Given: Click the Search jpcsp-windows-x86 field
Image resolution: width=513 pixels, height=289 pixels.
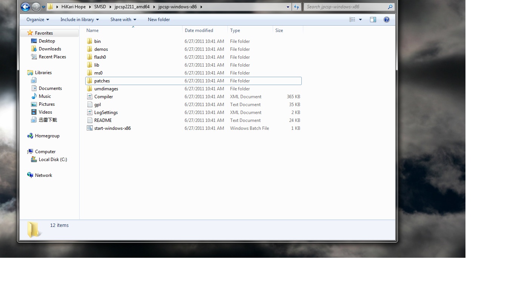Looking at the screenshot, I should point(345,7).
